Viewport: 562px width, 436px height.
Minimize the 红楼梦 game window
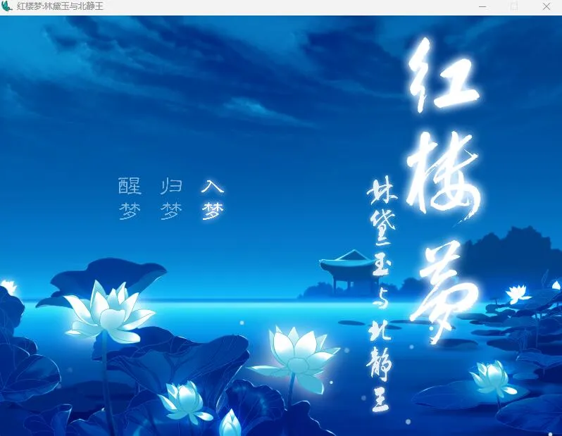coord(482,6)
